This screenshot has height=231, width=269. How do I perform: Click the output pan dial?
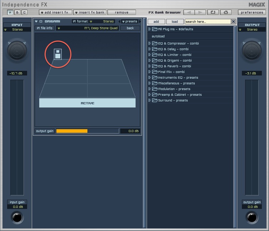(x=252, y=51)
